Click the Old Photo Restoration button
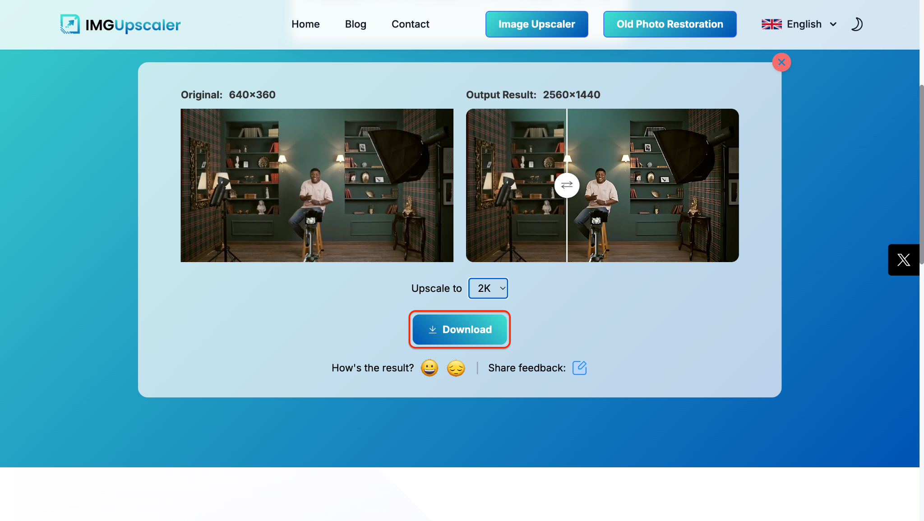 [x=670, y=24]
